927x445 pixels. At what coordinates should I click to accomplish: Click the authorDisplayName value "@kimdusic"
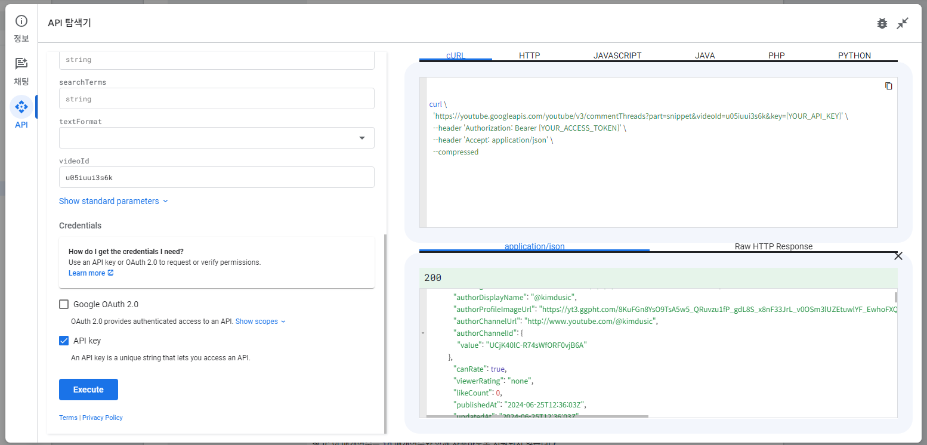pyautogui.click(x=554, y=297)
